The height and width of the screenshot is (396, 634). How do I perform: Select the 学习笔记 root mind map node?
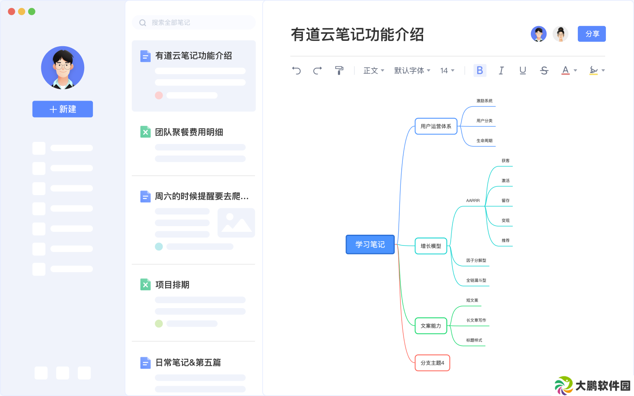pyautogui.click(x=370, y=245)
